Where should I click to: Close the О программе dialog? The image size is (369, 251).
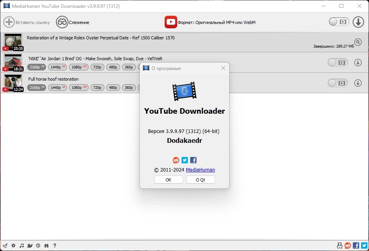click(223, 68)
